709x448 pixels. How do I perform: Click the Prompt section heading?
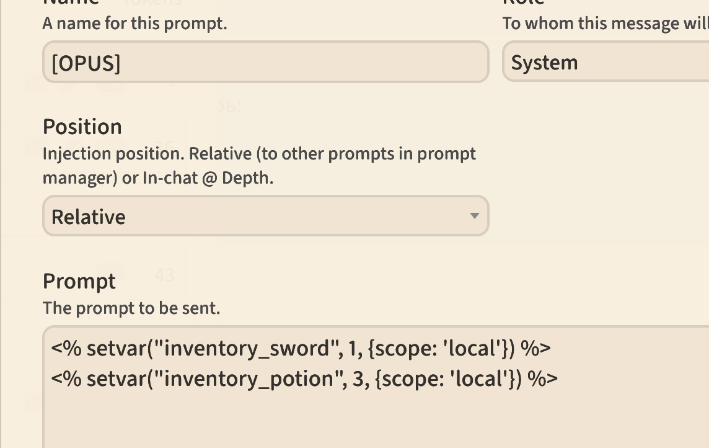(x=79, y=281)
